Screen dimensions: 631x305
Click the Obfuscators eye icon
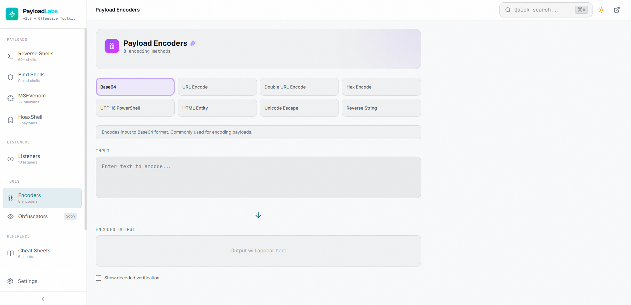11,216
